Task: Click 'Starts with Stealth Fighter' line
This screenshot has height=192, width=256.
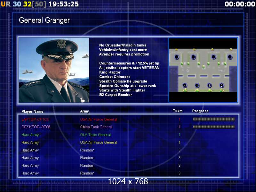Action: click(122, 90)
